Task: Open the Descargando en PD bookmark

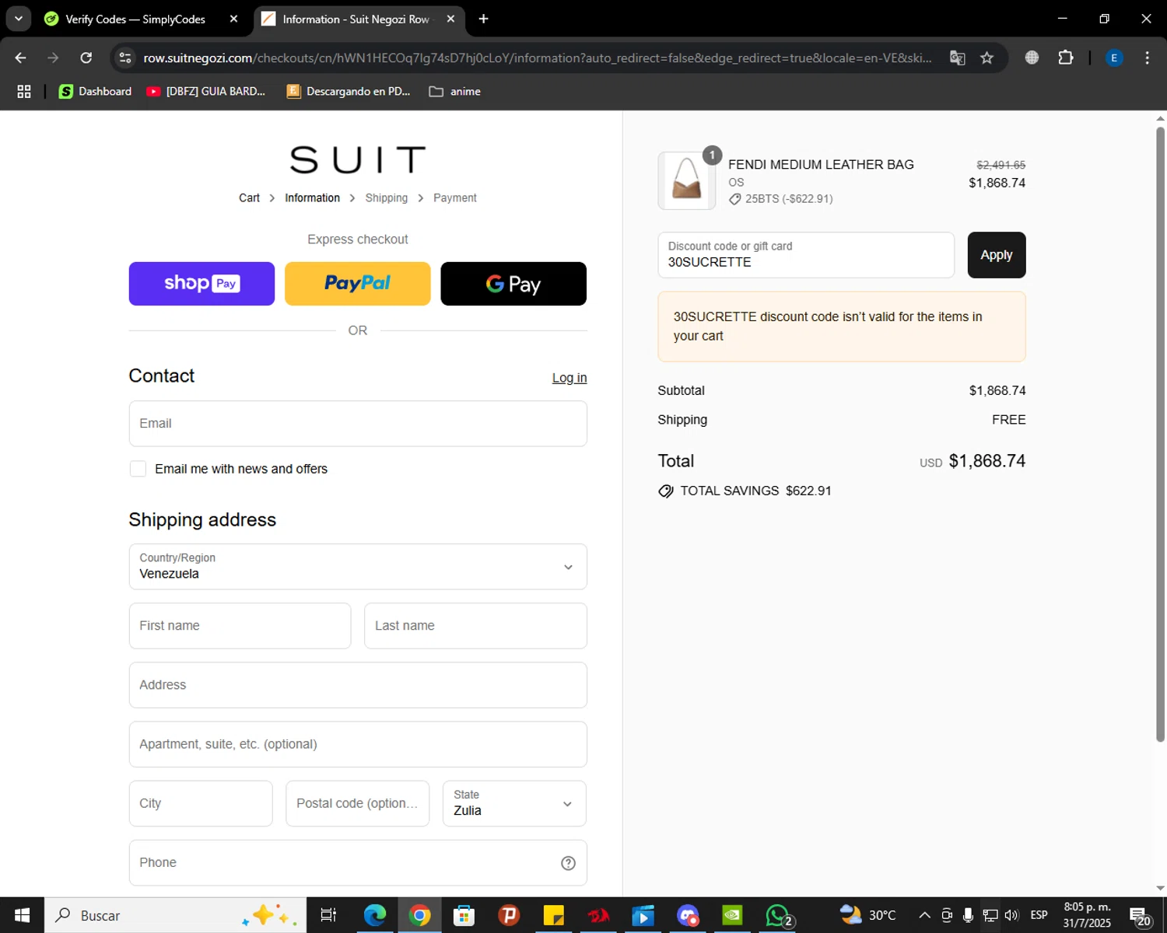Action: [x=349, y=92]
